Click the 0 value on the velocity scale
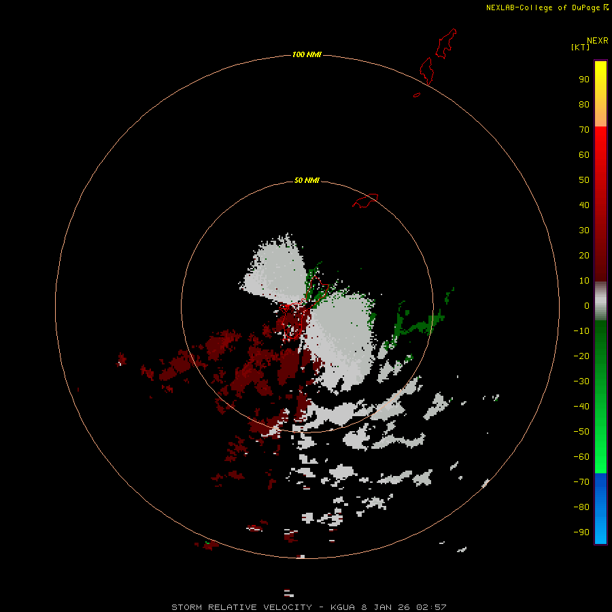The height and width of the screenshot is (612, 612). 587,305
